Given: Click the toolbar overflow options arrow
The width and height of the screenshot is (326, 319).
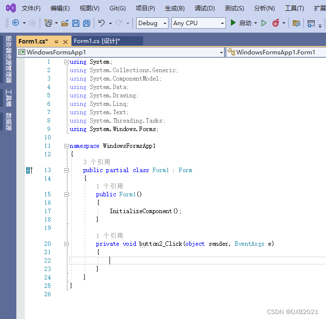Looking at the screenshot, I should pyautogui.click(x=320, y=26).
